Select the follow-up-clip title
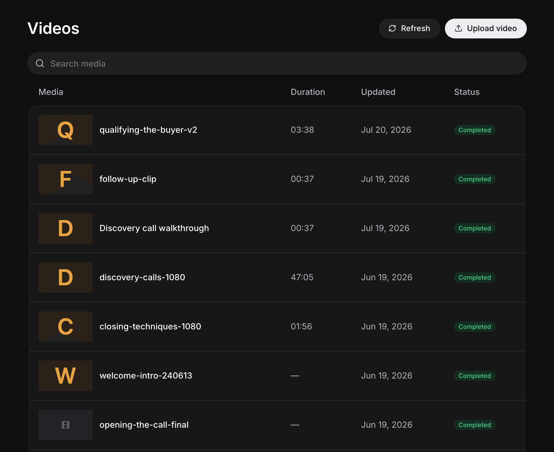 click(128, 179)
